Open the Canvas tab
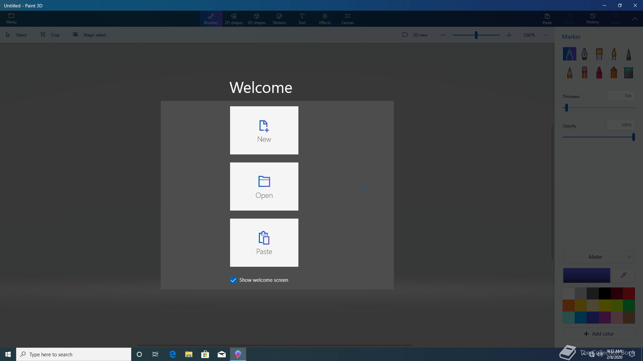The height and width of the screenshot is (361, 643). [x=348, y=19]
